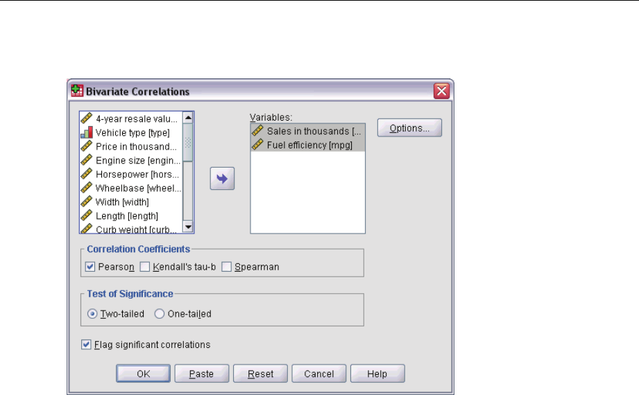639x395 pixels.
Task: Select 'Engine size [engin...' variable
Action: (x=131, y=160)
